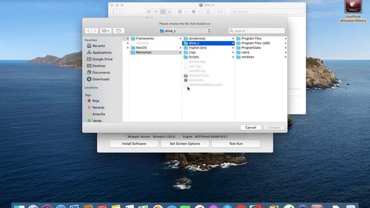Open the Unofficial Wineskin Winery desktop icon
370x208 pixels.
point(353,12)
